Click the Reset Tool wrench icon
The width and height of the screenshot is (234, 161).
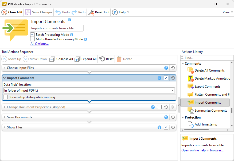coord(91,12)
